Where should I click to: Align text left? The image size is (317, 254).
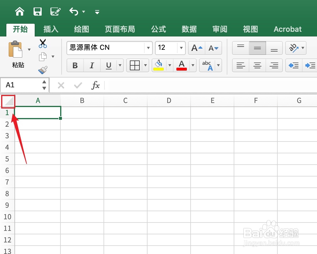point(241,65)
